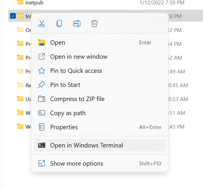Uncheck the selected folder's blue checkbox
The image size is (203, 188).
(13, 16)
